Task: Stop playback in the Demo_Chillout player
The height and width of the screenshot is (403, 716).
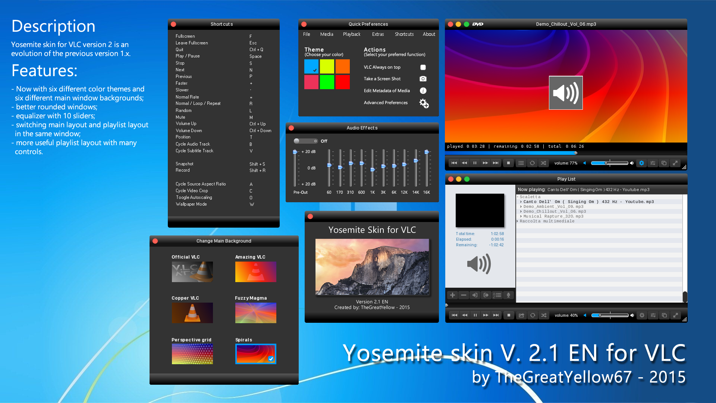Action: click(x=508, y=163)
